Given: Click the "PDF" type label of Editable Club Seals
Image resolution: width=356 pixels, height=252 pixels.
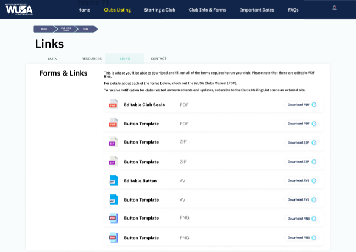Looking at the screenshot, I should click(184, 105).
